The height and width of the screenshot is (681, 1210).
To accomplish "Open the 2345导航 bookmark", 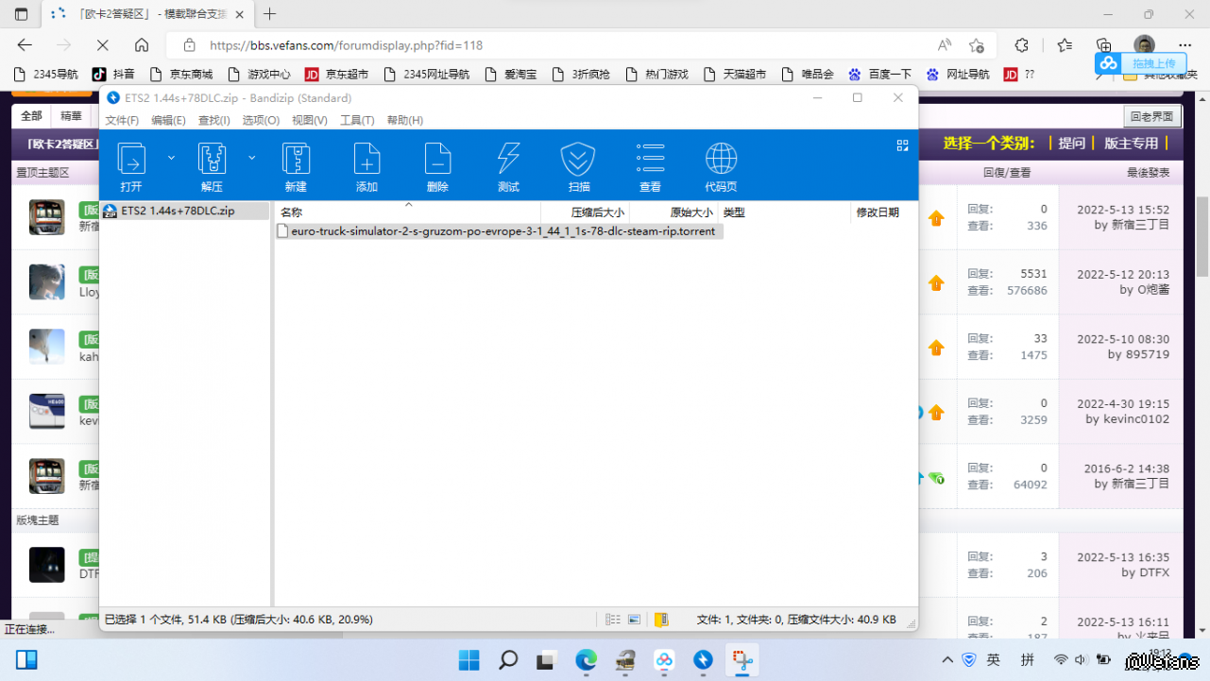I will tap(45, 74).
